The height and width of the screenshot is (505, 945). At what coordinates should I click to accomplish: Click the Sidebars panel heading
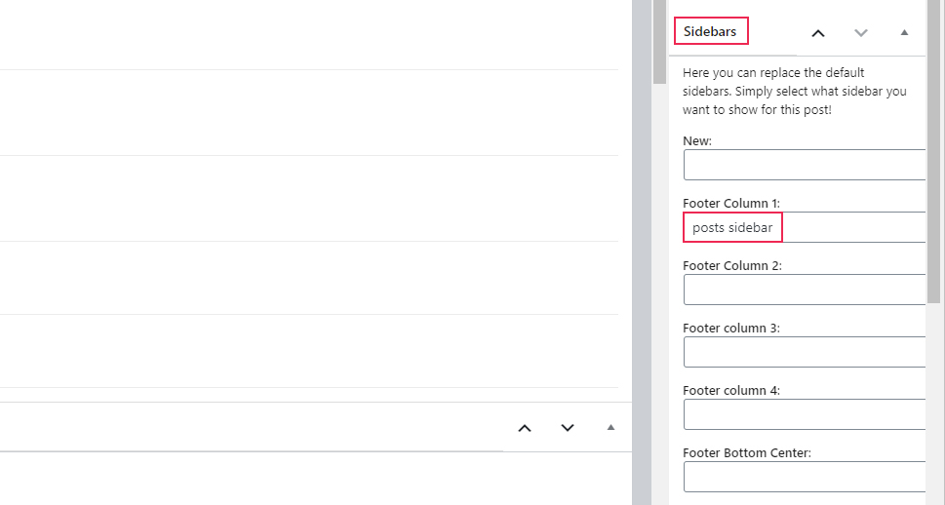[710, 31]
